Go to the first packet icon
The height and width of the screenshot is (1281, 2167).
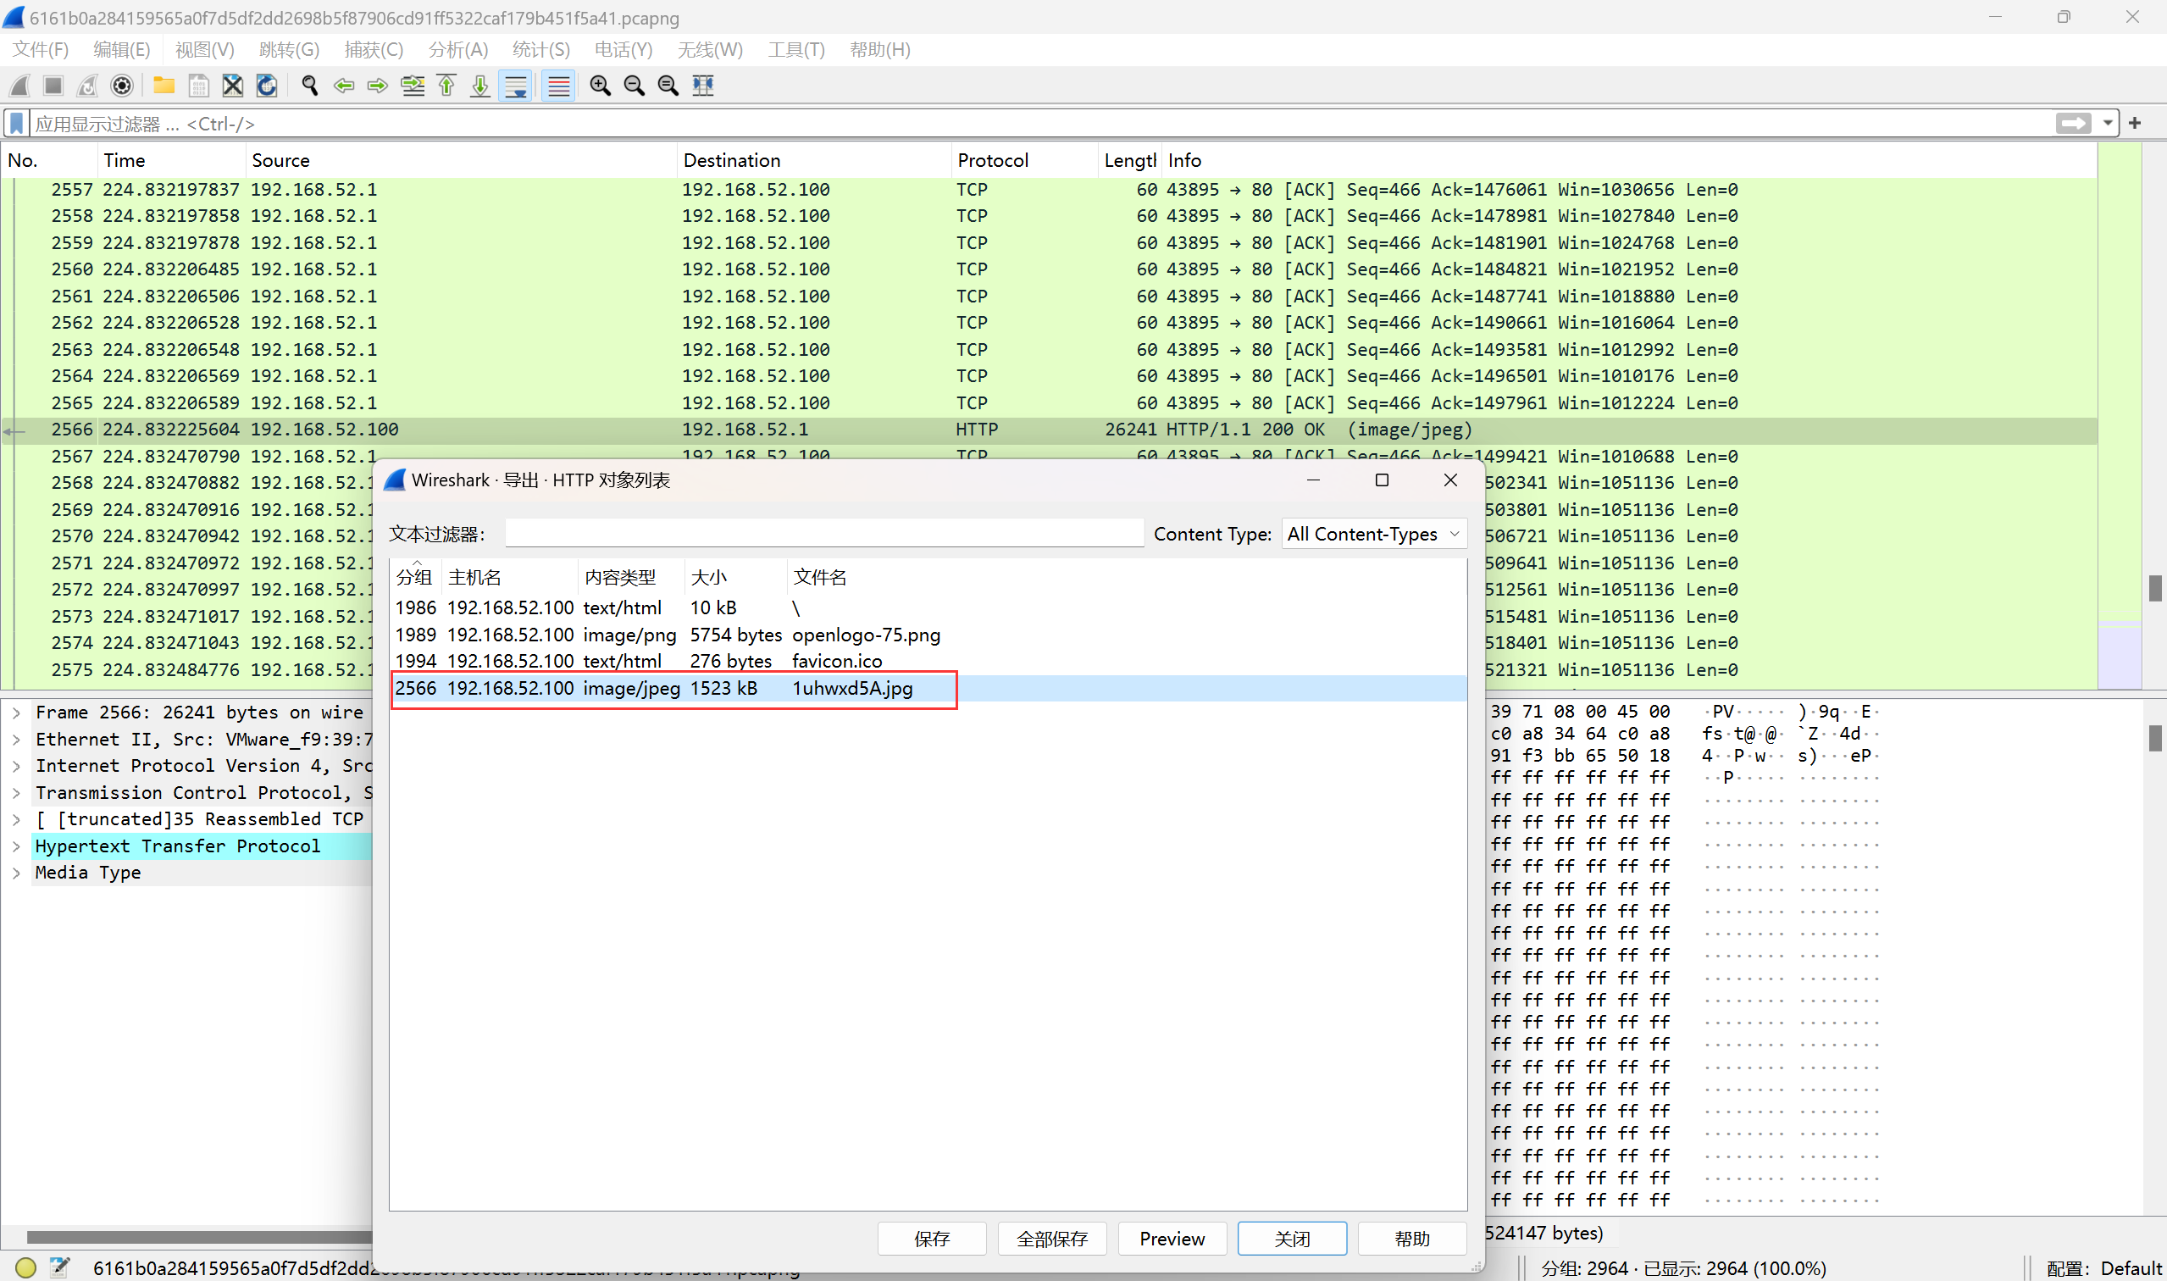[x=446, y=86]
